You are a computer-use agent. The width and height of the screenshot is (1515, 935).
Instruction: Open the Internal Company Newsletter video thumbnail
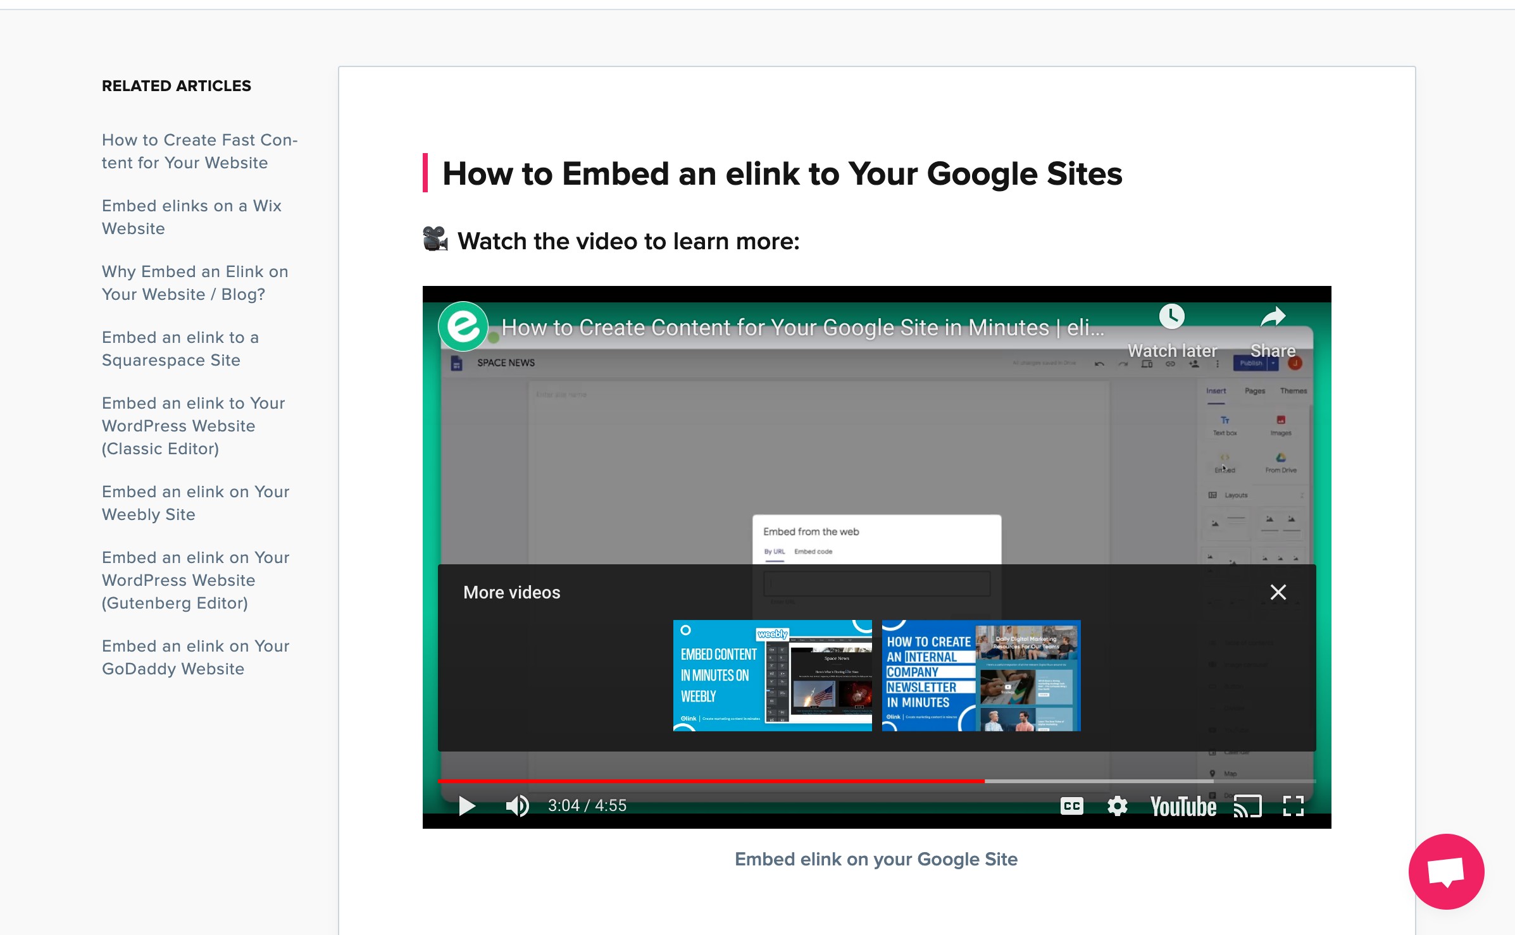pos(981,675)
